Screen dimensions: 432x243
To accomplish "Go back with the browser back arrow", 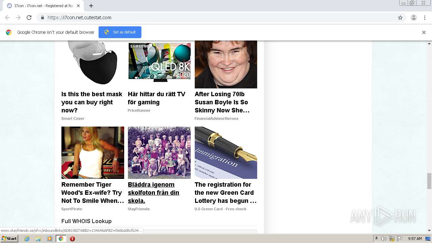I will click(7, 18).
